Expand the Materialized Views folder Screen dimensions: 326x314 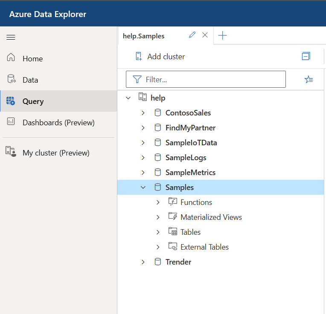158,217
